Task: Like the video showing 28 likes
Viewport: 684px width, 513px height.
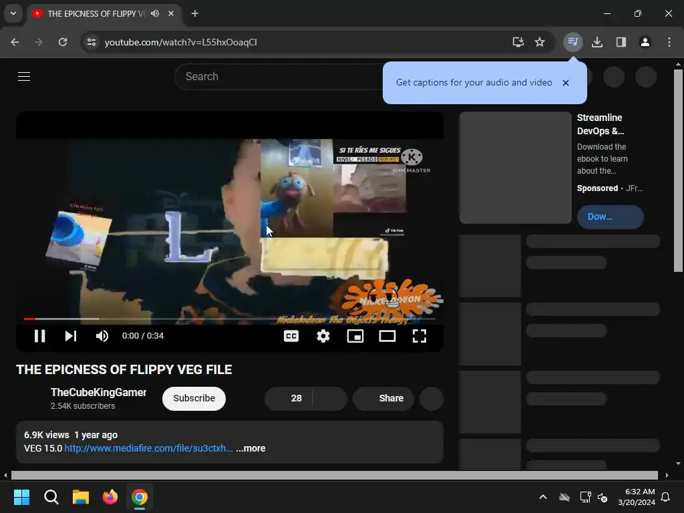Action: [289, 398]
